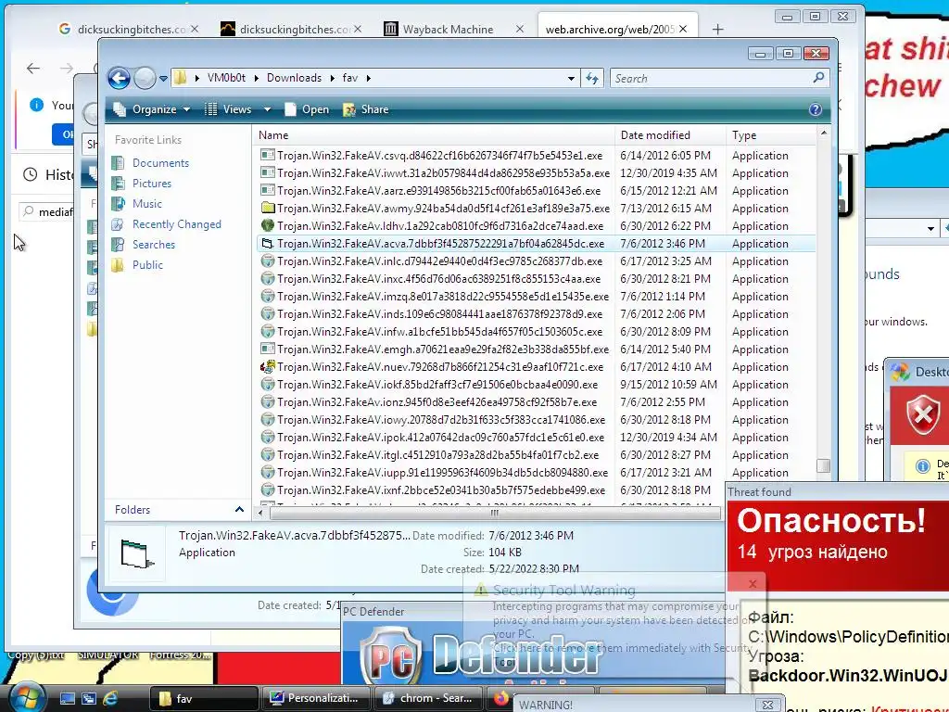Image resolution: width=949 pixels, height=712 pixels.
Task: Click file name Trojan.Win32.FakeAV.iowy.20788d7d2b31f633c5f383cca1741086.exe
Action: click(441, 420)
